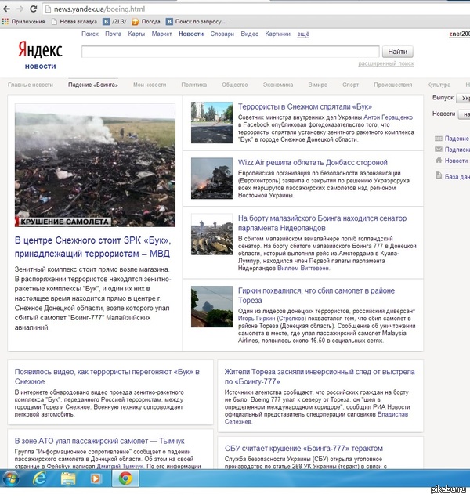Click the envelope icon beside Подписка
Screen dimensions: 470x498
point(438,150)
